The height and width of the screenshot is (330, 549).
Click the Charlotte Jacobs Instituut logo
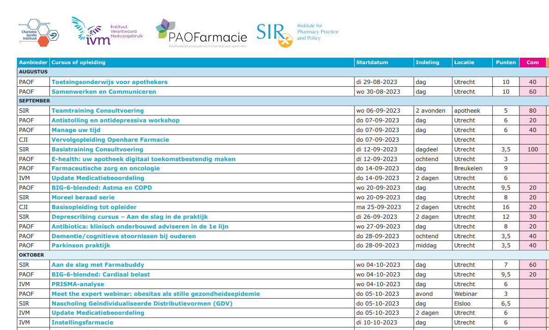(x=38, y=33)
